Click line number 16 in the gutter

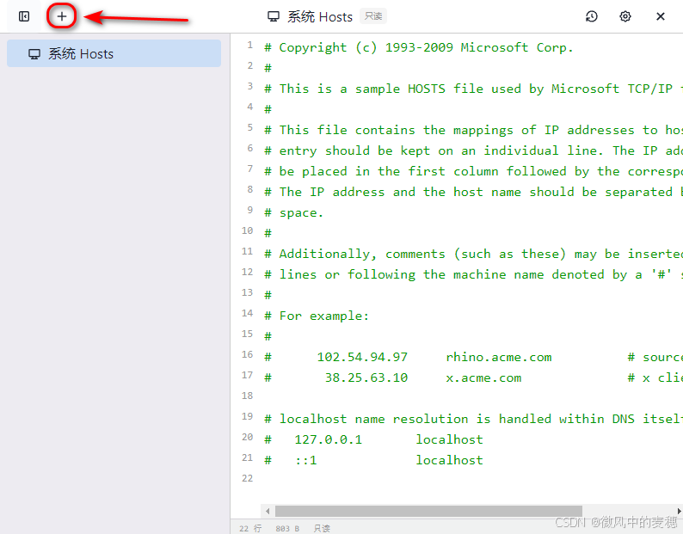pos(248,354)
